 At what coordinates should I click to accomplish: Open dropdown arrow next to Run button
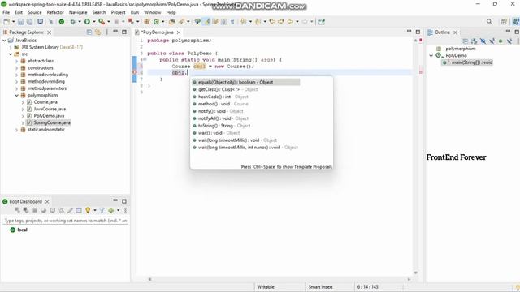tap(94, 22)
